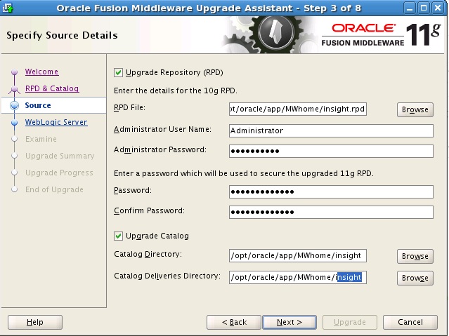
Task: Jump to the WebLogic Server step
Action: tap(56, 122)
